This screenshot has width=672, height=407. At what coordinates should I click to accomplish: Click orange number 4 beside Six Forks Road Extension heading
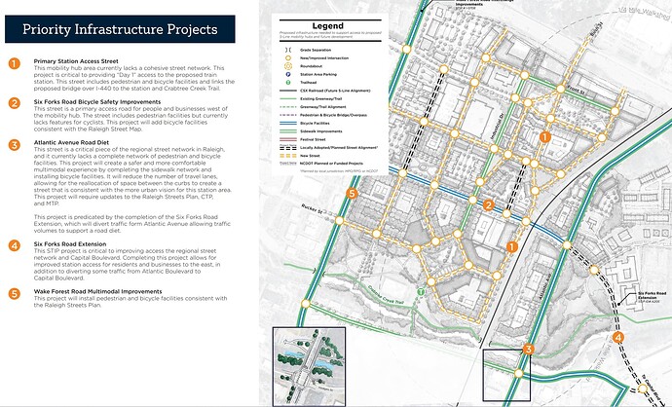(x=15, y=245)
